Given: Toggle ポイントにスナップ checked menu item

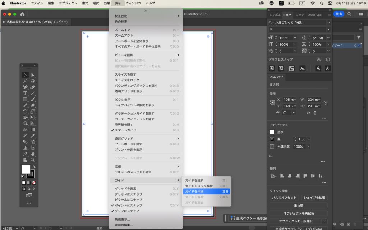Looking at the screenshot, I should 146,205.
